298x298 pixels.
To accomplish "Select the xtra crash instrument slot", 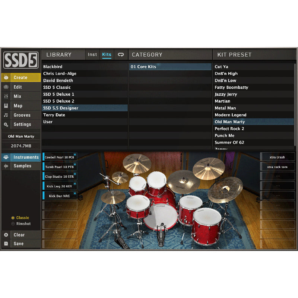I will [x=277, y=157].
